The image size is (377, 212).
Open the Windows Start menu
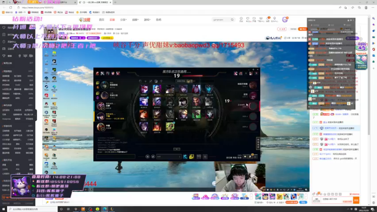tap(3, 209)
